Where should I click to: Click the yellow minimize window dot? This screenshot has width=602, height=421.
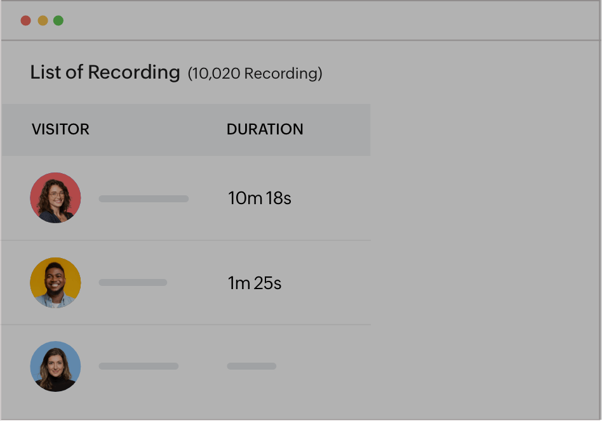coord(43,20)
